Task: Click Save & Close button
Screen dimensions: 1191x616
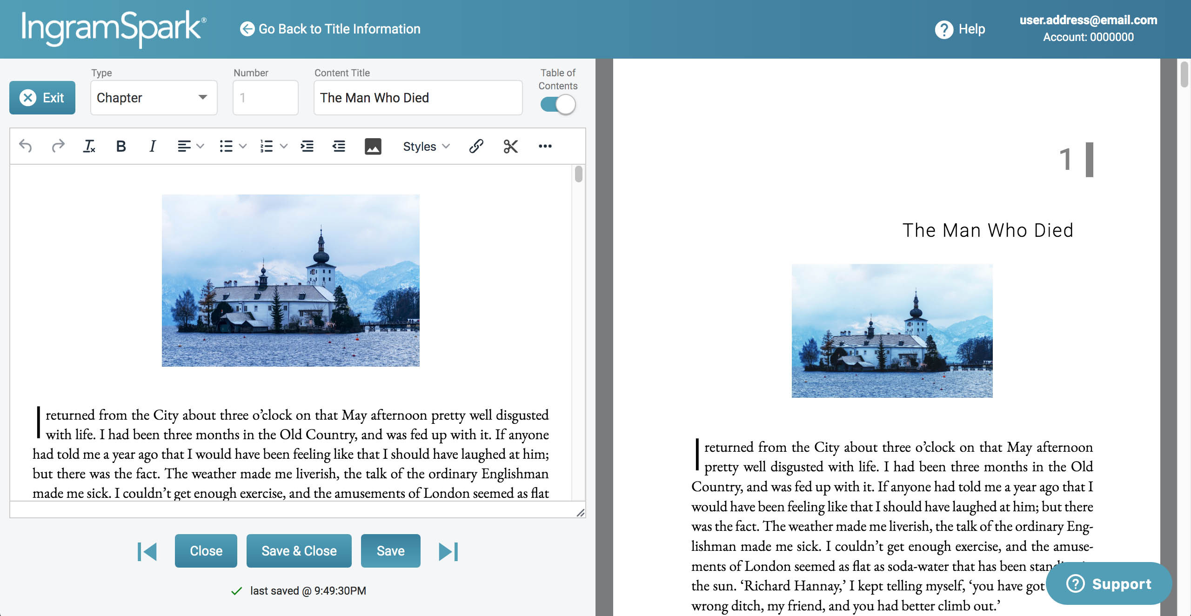Action: pyautogui.click(x=299, y=551)
